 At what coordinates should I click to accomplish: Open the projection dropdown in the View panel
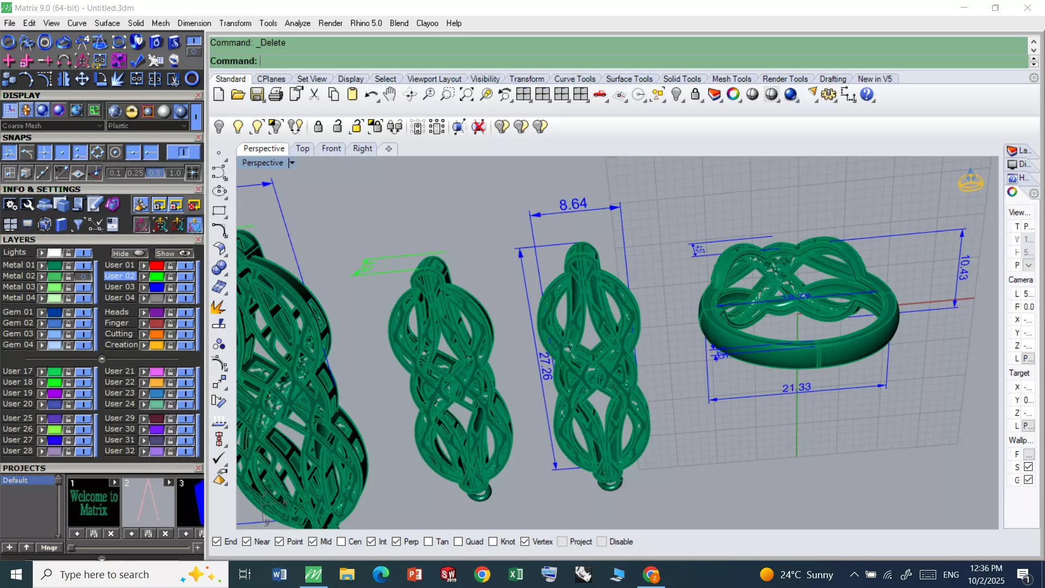(1029, 265)
